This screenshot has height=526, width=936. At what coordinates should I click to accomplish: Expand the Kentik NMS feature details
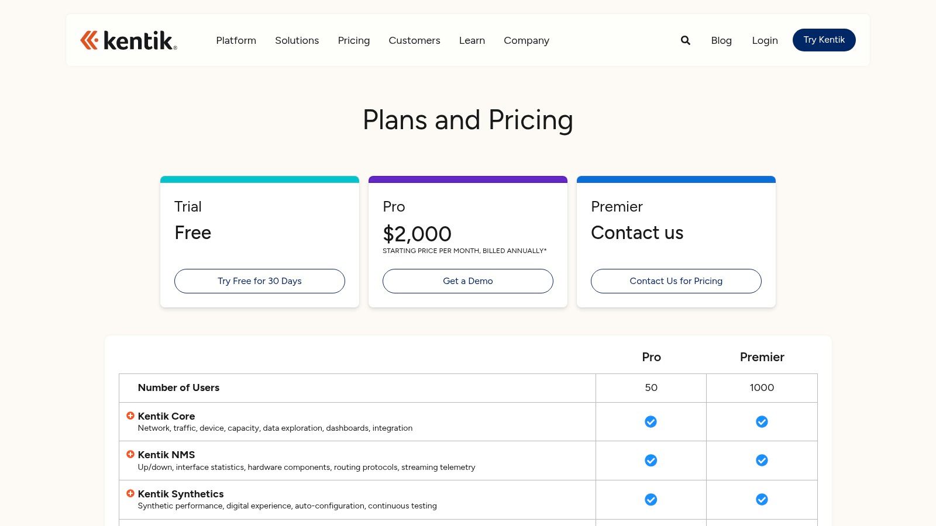(x=130, y=454)
